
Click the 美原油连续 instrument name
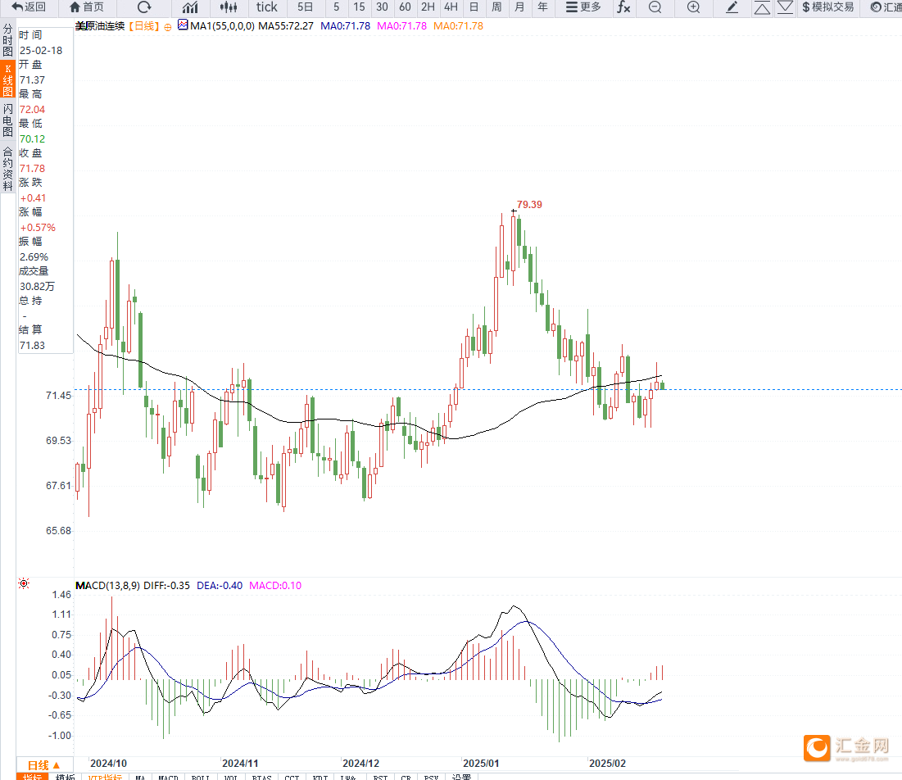[x=100, y=26]
